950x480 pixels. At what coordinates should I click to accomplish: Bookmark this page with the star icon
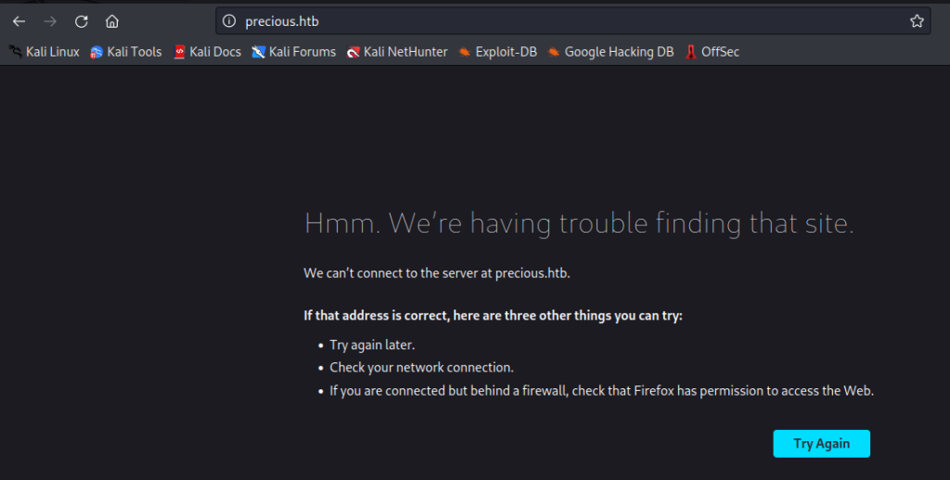coord(917,21)
